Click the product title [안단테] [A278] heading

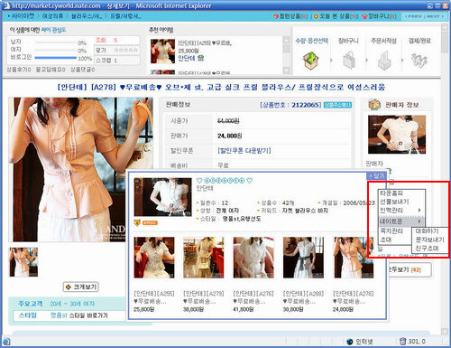click(x=221, y=87)
